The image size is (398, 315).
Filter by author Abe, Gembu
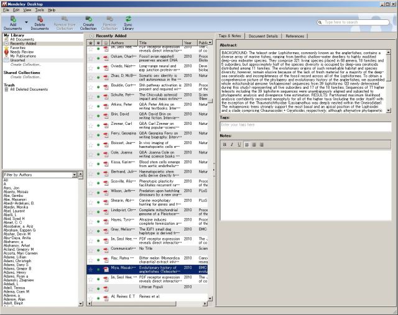tap(14, 196)
